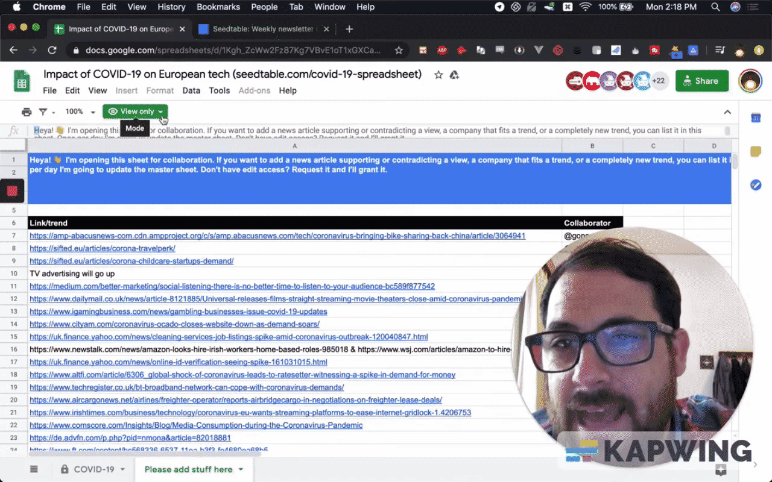Select the 'TV advertising will go up' cell
The image size is (772, 482).
(x=295, y=274)
